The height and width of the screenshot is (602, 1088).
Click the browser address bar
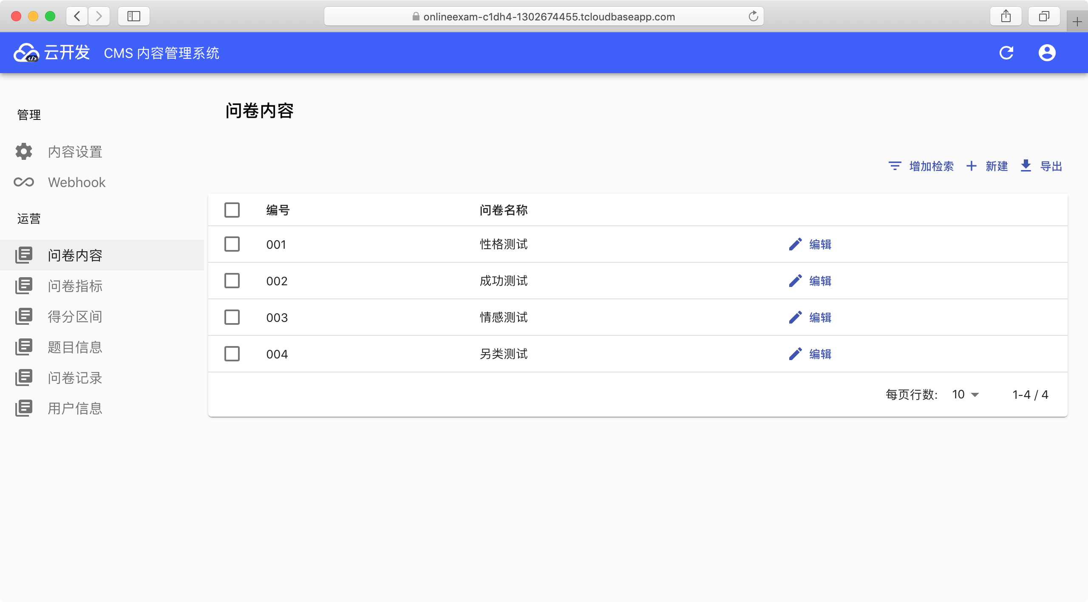tap(544, 17)
